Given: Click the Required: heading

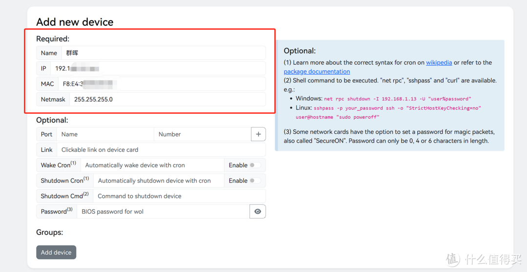Looking at the screenshot, I should coord(53,39).
